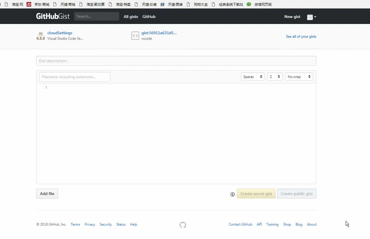Open the Shop footer link
370x239 pixels.
pos(287,224)
